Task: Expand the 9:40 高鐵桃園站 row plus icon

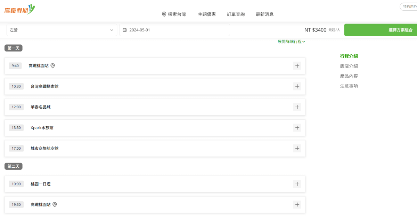Action: (297, 66)
